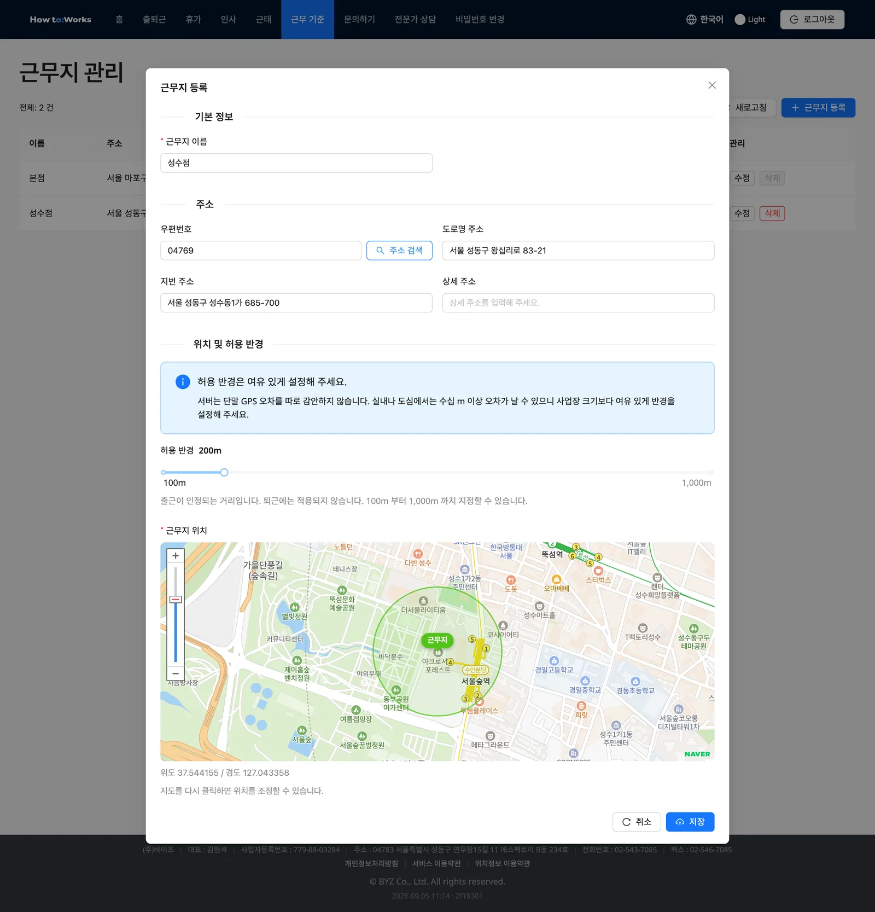The height and width of the screenshot is (912, 875).
Task: Click the 별빛정원 park marker
Action: 295,607
